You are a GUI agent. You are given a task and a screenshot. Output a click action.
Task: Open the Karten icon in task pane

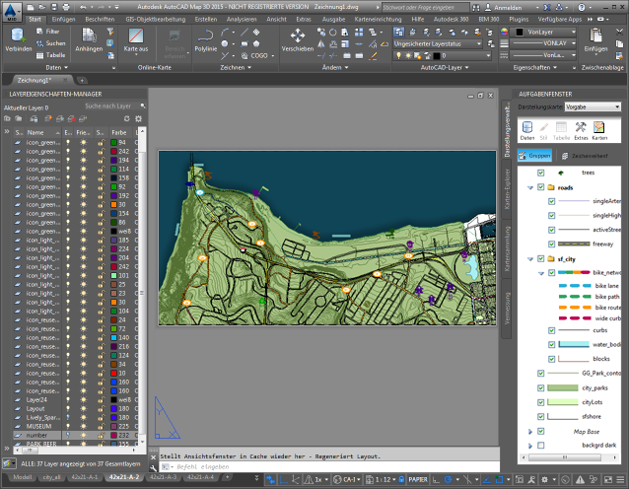point(598,129)
